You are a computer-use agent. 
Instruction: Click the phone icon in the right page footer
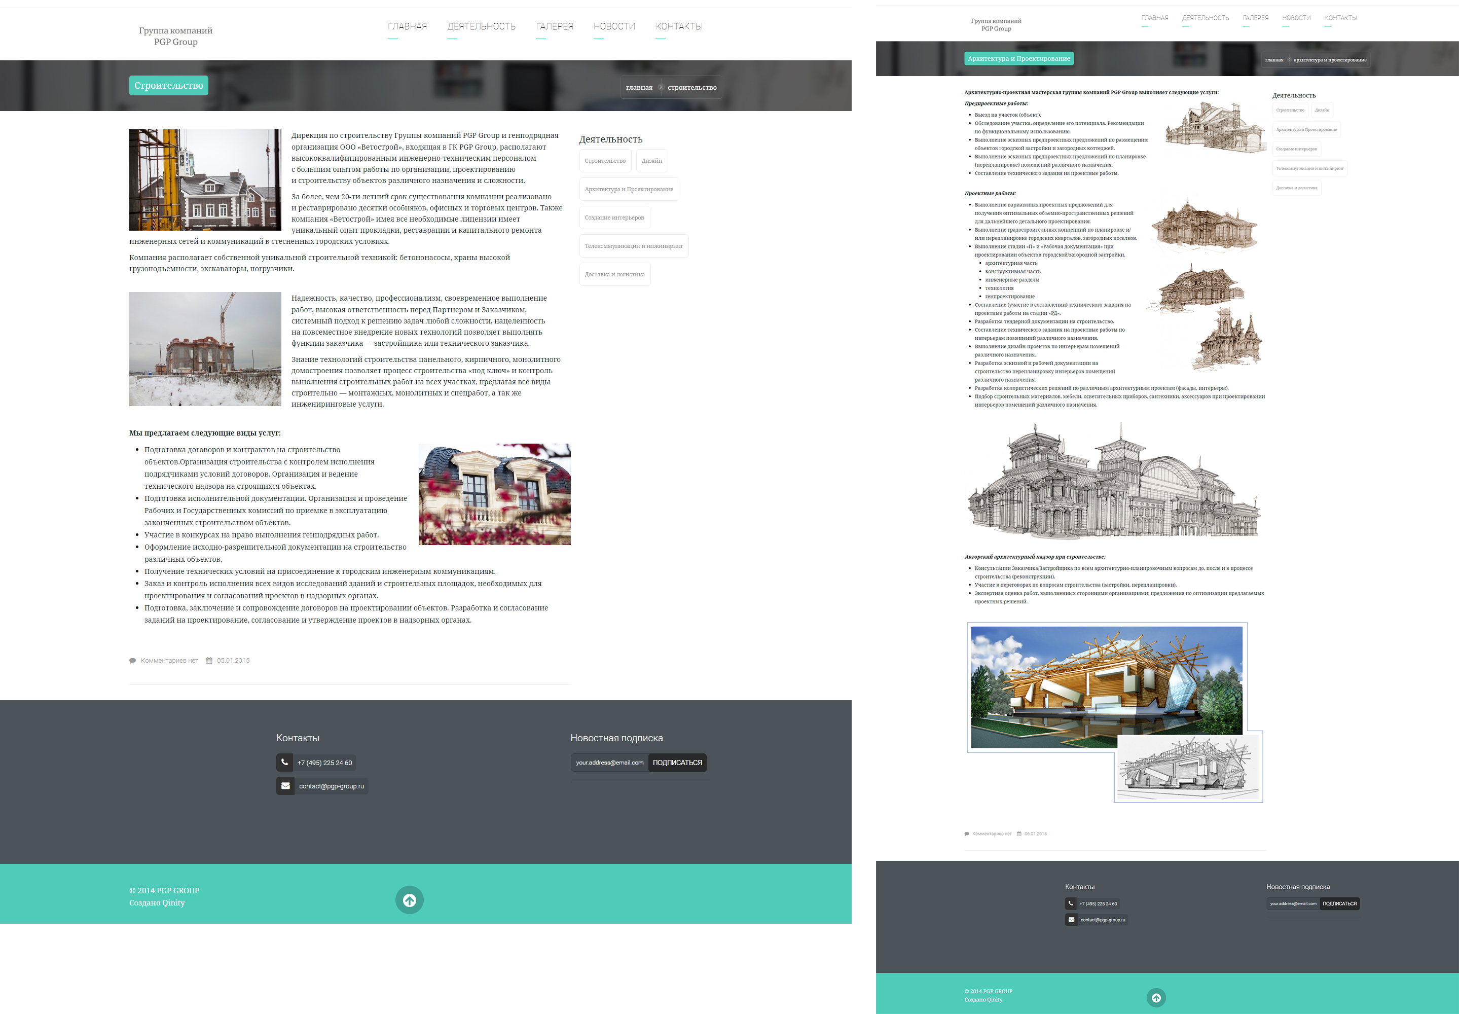(1071, 903)
